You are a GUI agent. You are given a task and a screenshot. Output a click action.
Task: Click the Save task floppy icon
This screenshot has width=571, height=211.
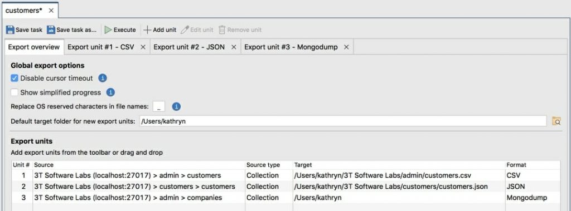(x=10, y=30)
